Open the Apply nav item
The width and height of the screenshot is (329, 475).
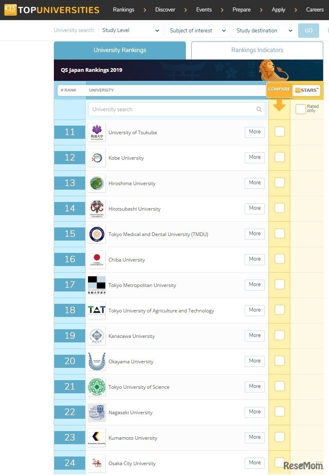(278, 10)
